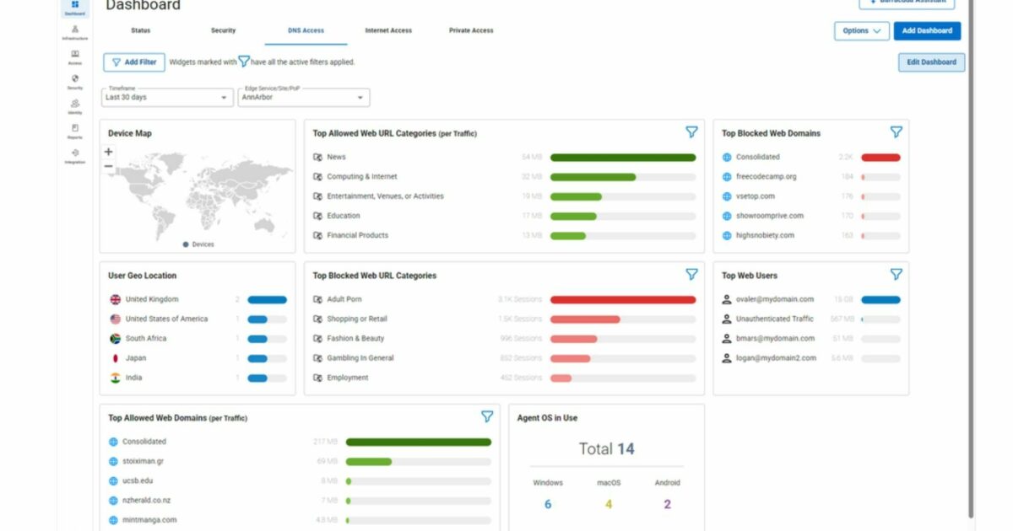The width and height of the screenshot is (1013, 531).
Task: Click the Adult Porn category icon
Action: [318, 300]
